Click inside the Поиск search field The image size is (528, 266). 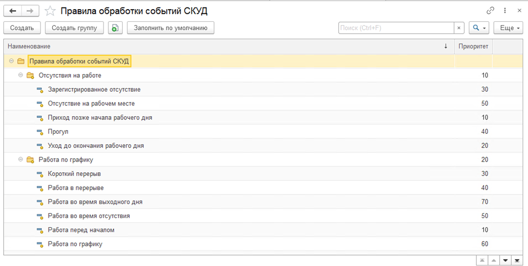click(x=395, y=28)
